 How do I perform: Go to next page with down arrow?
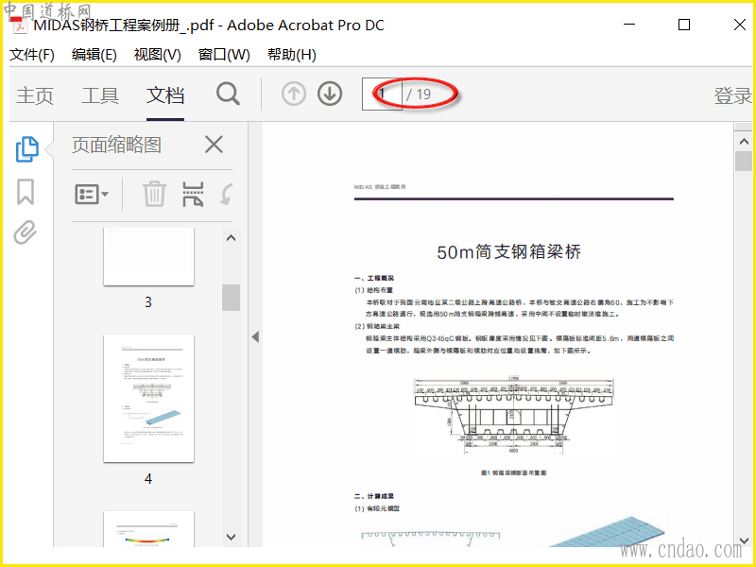point(330,94)
